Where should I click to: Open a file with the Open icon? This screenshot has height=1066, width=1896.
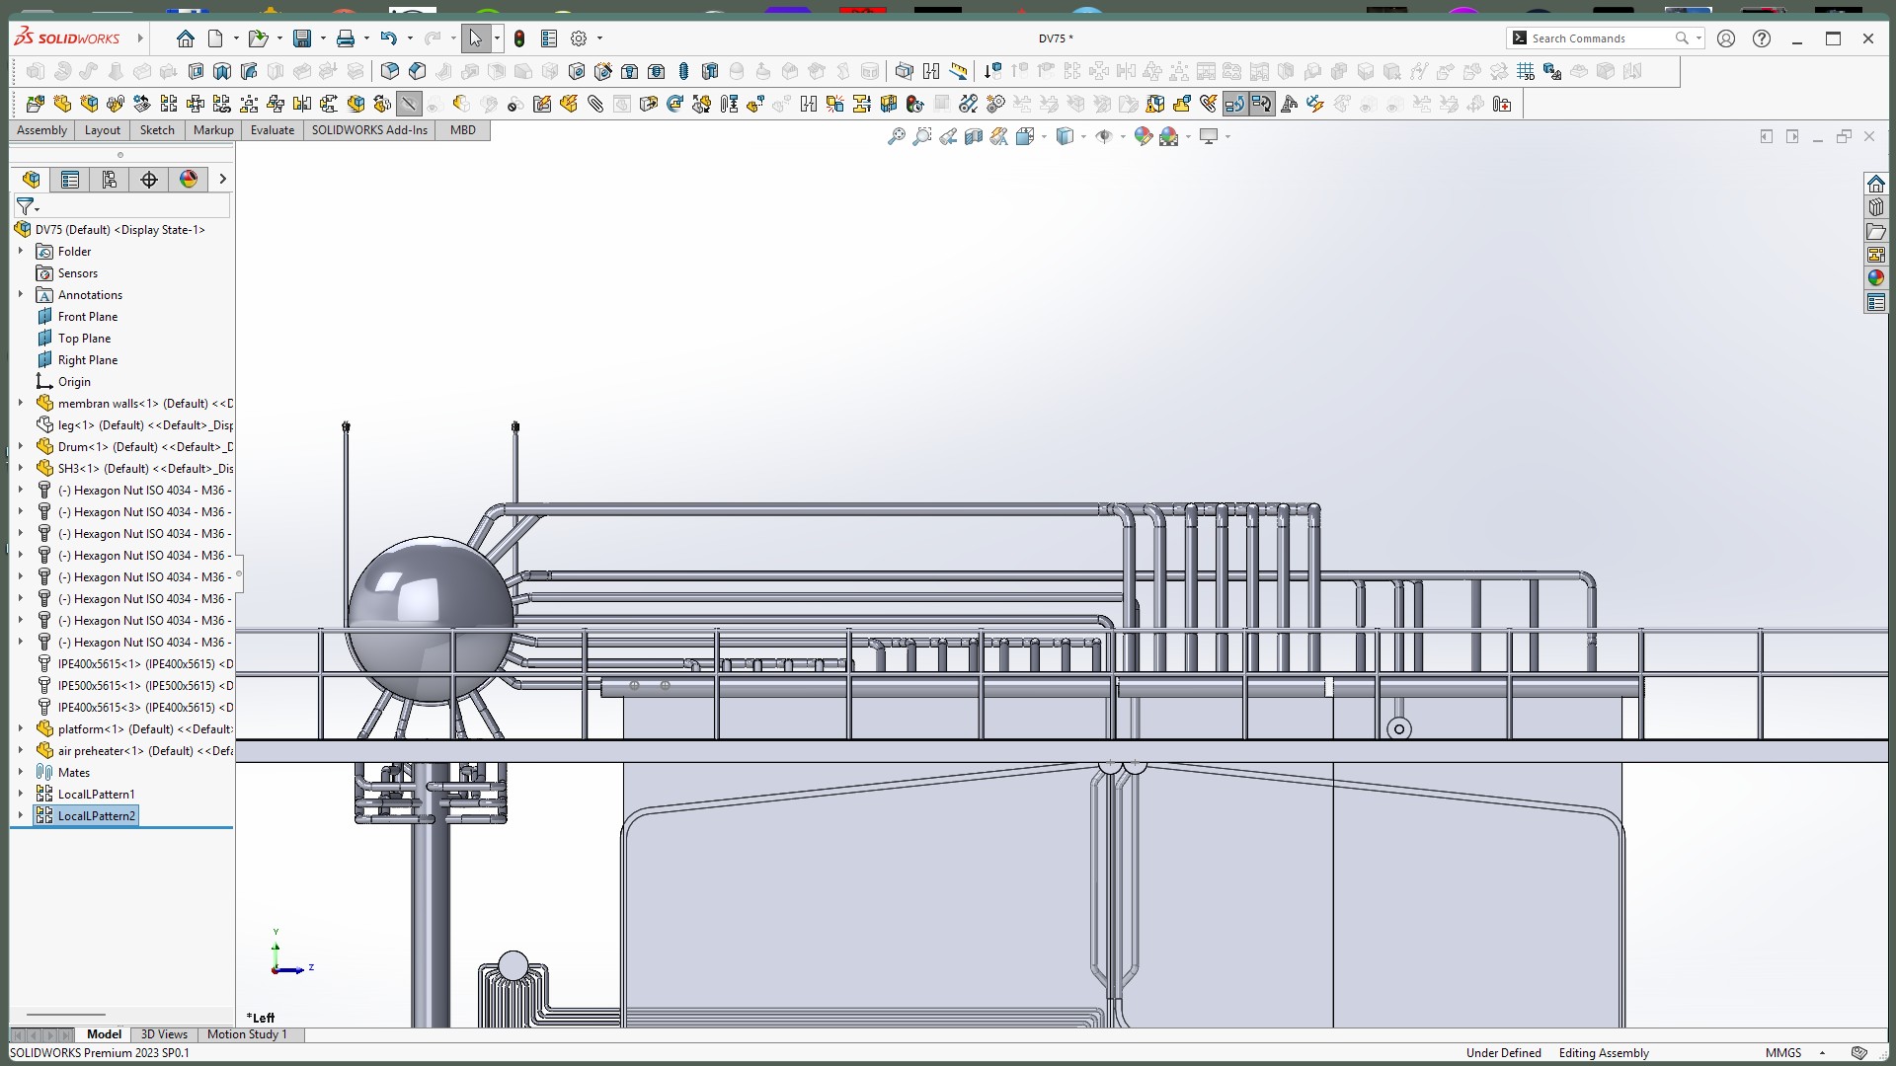point(258,38)
